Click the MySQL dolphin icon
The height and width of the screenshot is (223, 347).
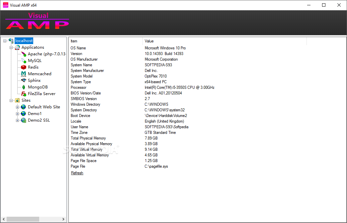pyautogui.click(x=24, y=61)
